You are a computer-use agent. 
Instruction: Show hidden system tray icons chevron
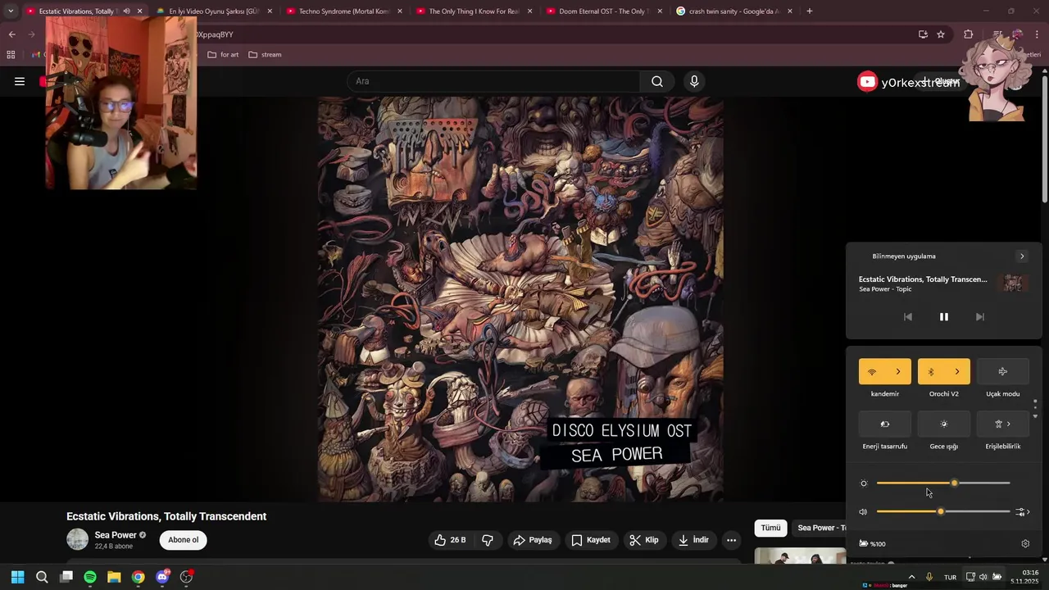pyautogui.click(x=911, y=577)
